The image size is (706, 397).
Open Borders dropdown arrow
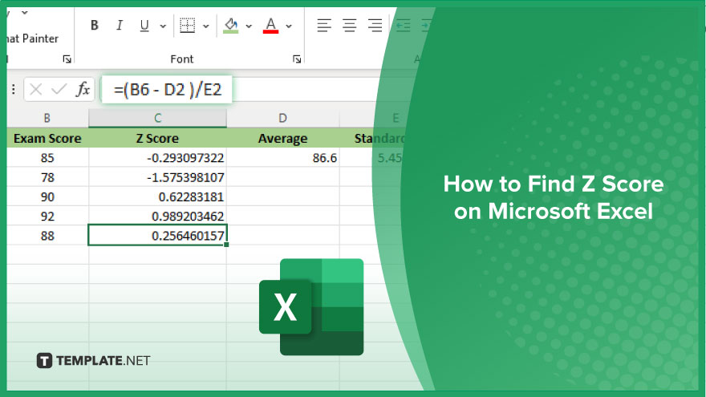(x=205, y=26)
